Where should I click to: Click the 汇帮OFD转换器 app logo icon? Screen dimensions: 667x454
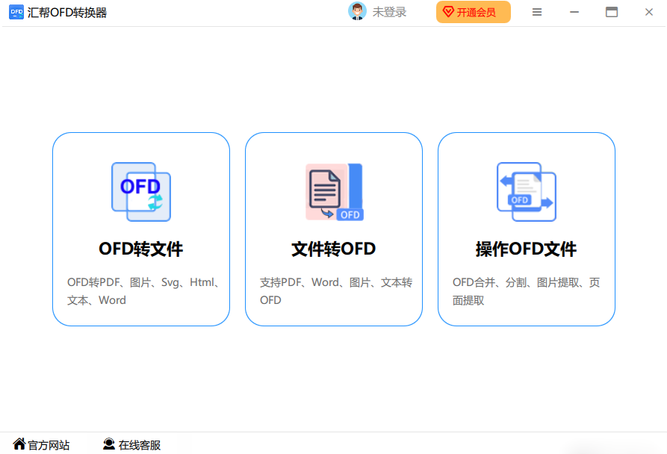pyautogui.click(x=16, y=12)
